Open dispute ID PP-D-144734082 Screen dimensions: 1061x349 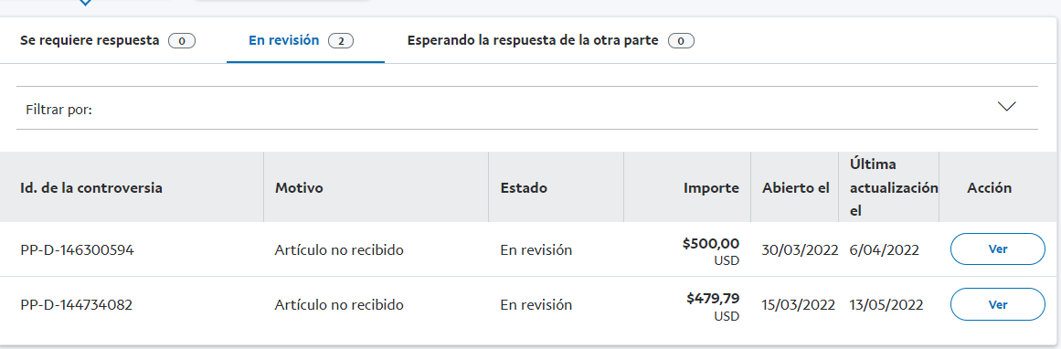[77, 305]
